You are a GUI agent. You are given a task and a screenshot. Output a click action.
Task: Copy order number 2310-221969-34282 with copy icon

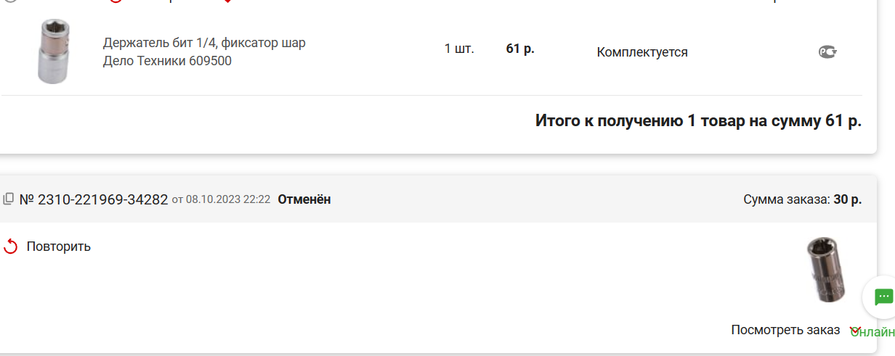(9, 199)
